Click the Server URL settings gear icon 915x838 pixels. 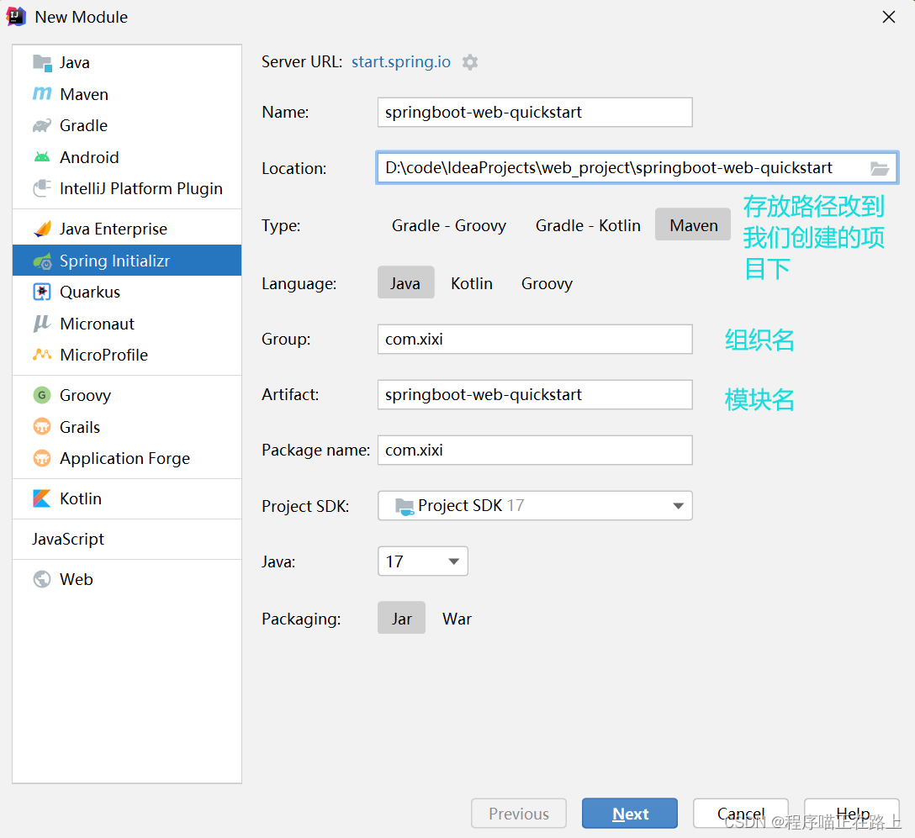click(470, 62)
